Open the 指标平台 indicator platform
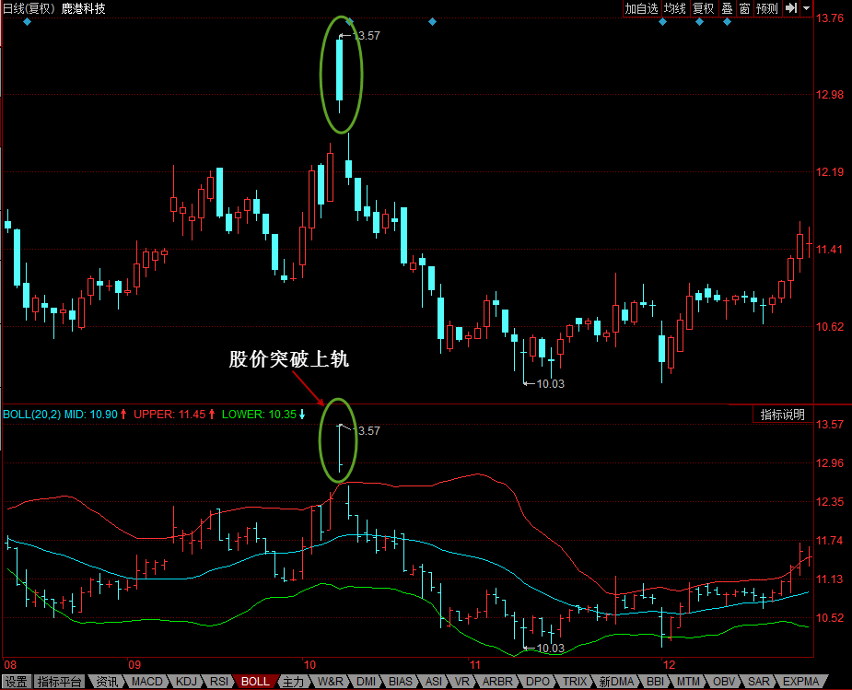Image resolution: width=852 pixels, height=690 pixels. pos(59,682)
